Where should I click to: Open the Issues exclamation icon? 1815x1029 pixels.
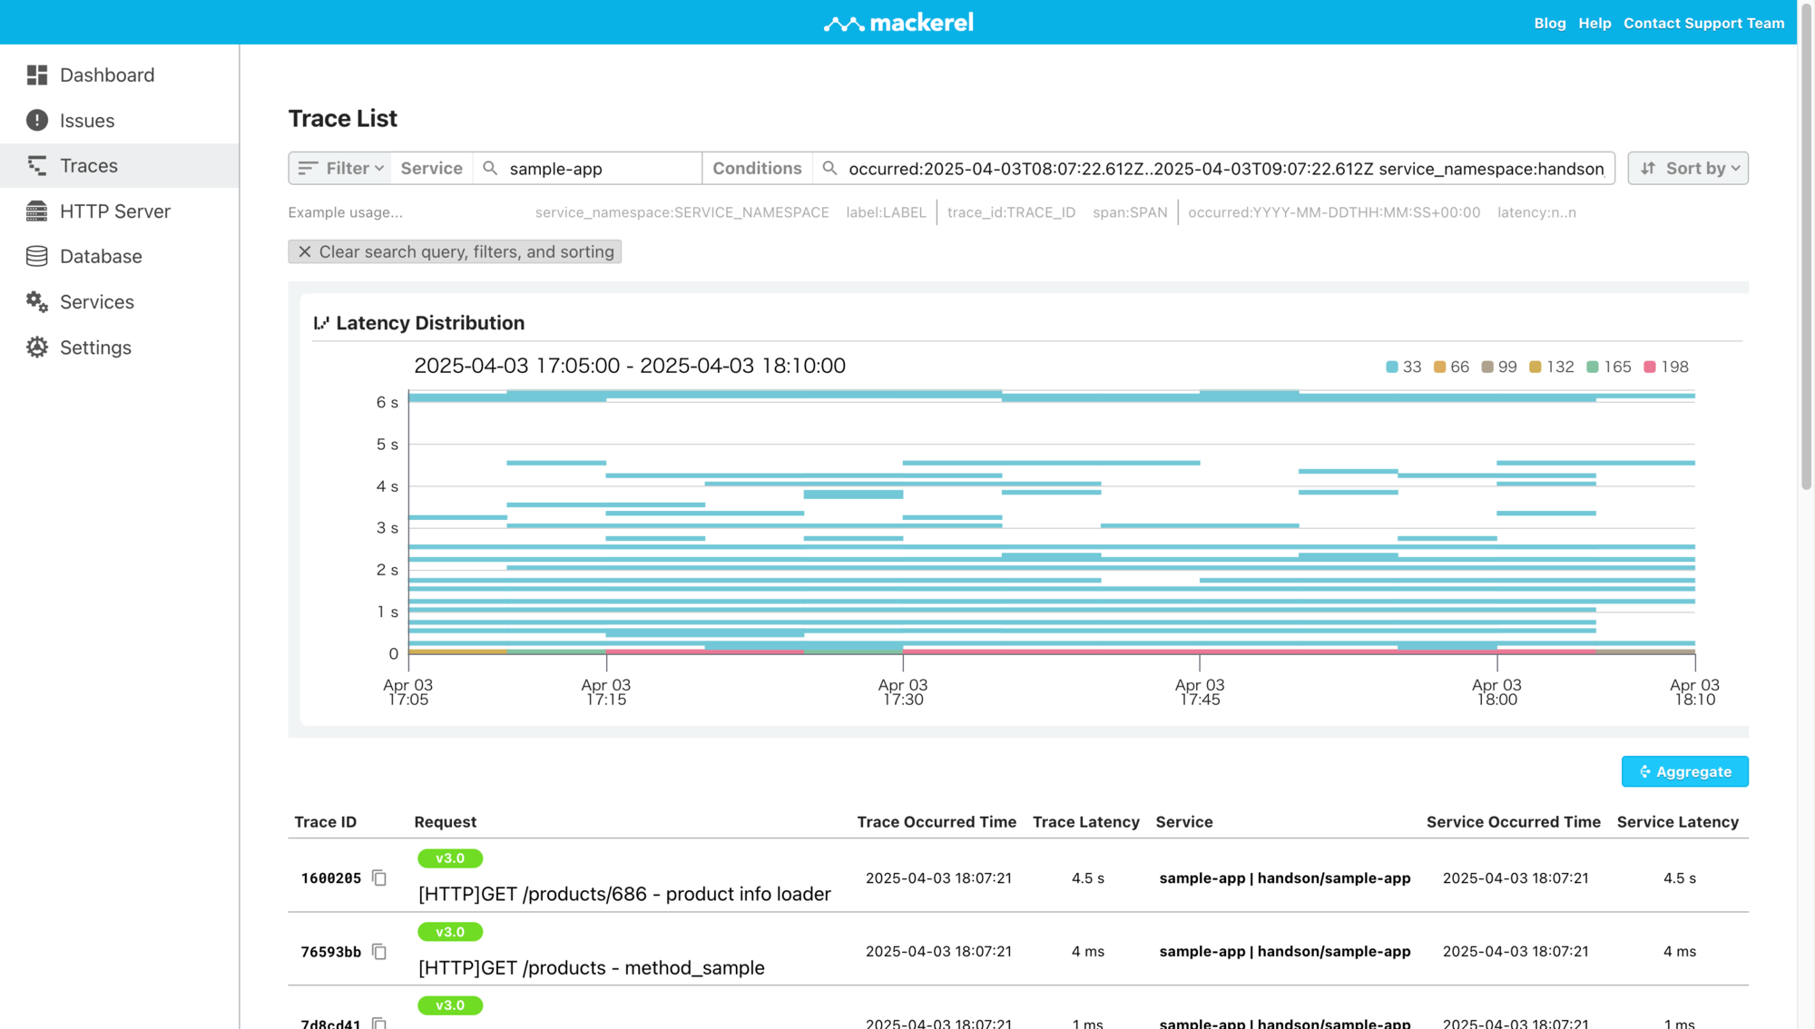pyautogui.click(x=37, y=121)
